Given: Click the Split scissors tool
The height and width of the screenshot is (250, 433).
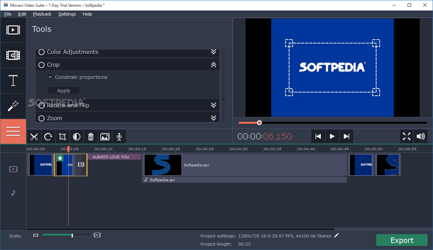Looking at the screenshot, I should 34,137.
